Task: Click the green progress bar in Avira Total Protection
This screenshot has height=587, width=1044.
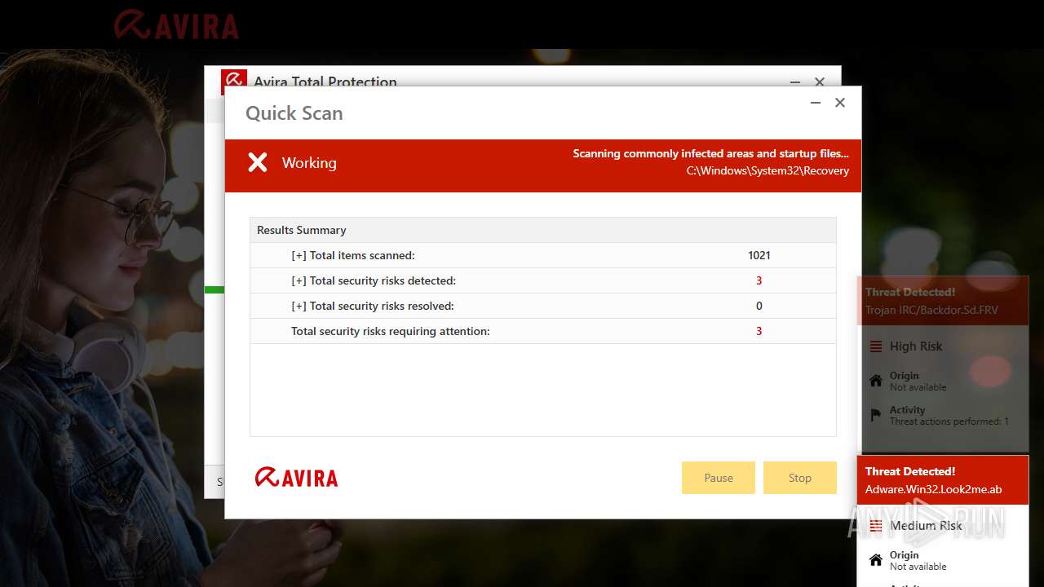Action: pyautogui.click(x=215, y=289)
